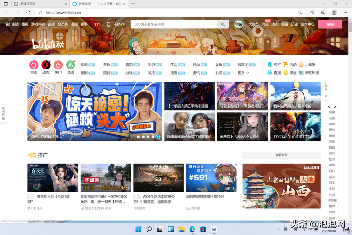
Task: Show hidden system tray icons chevron
Action: (x=278, y=229)
